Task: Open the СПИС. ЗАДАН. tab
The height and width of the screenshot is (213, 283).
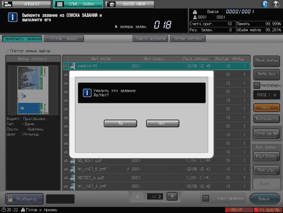Action: pyautogui.click(x=78, y=4)
